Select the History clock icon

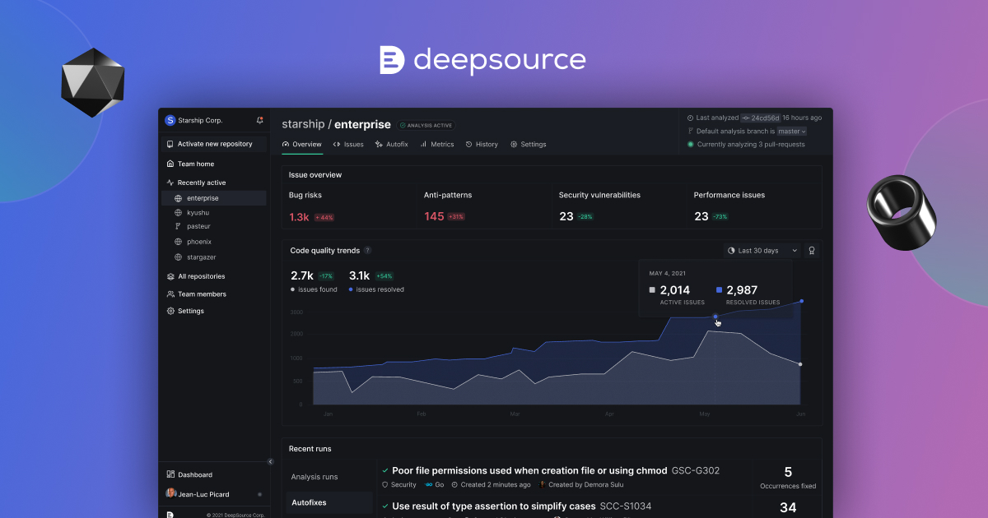468,144
